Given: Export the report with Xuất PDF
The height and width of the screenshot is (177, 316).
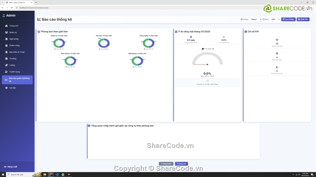Looking at the screenshot, I should coord(303,19).
